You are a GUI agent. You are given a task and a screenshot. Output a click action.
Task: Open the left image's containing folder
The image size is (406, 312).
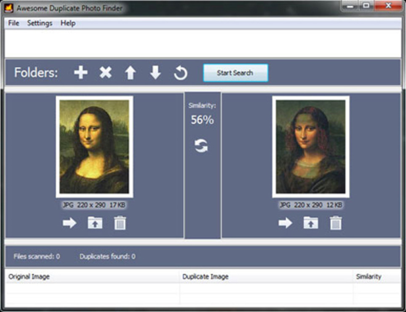[95, 223]
